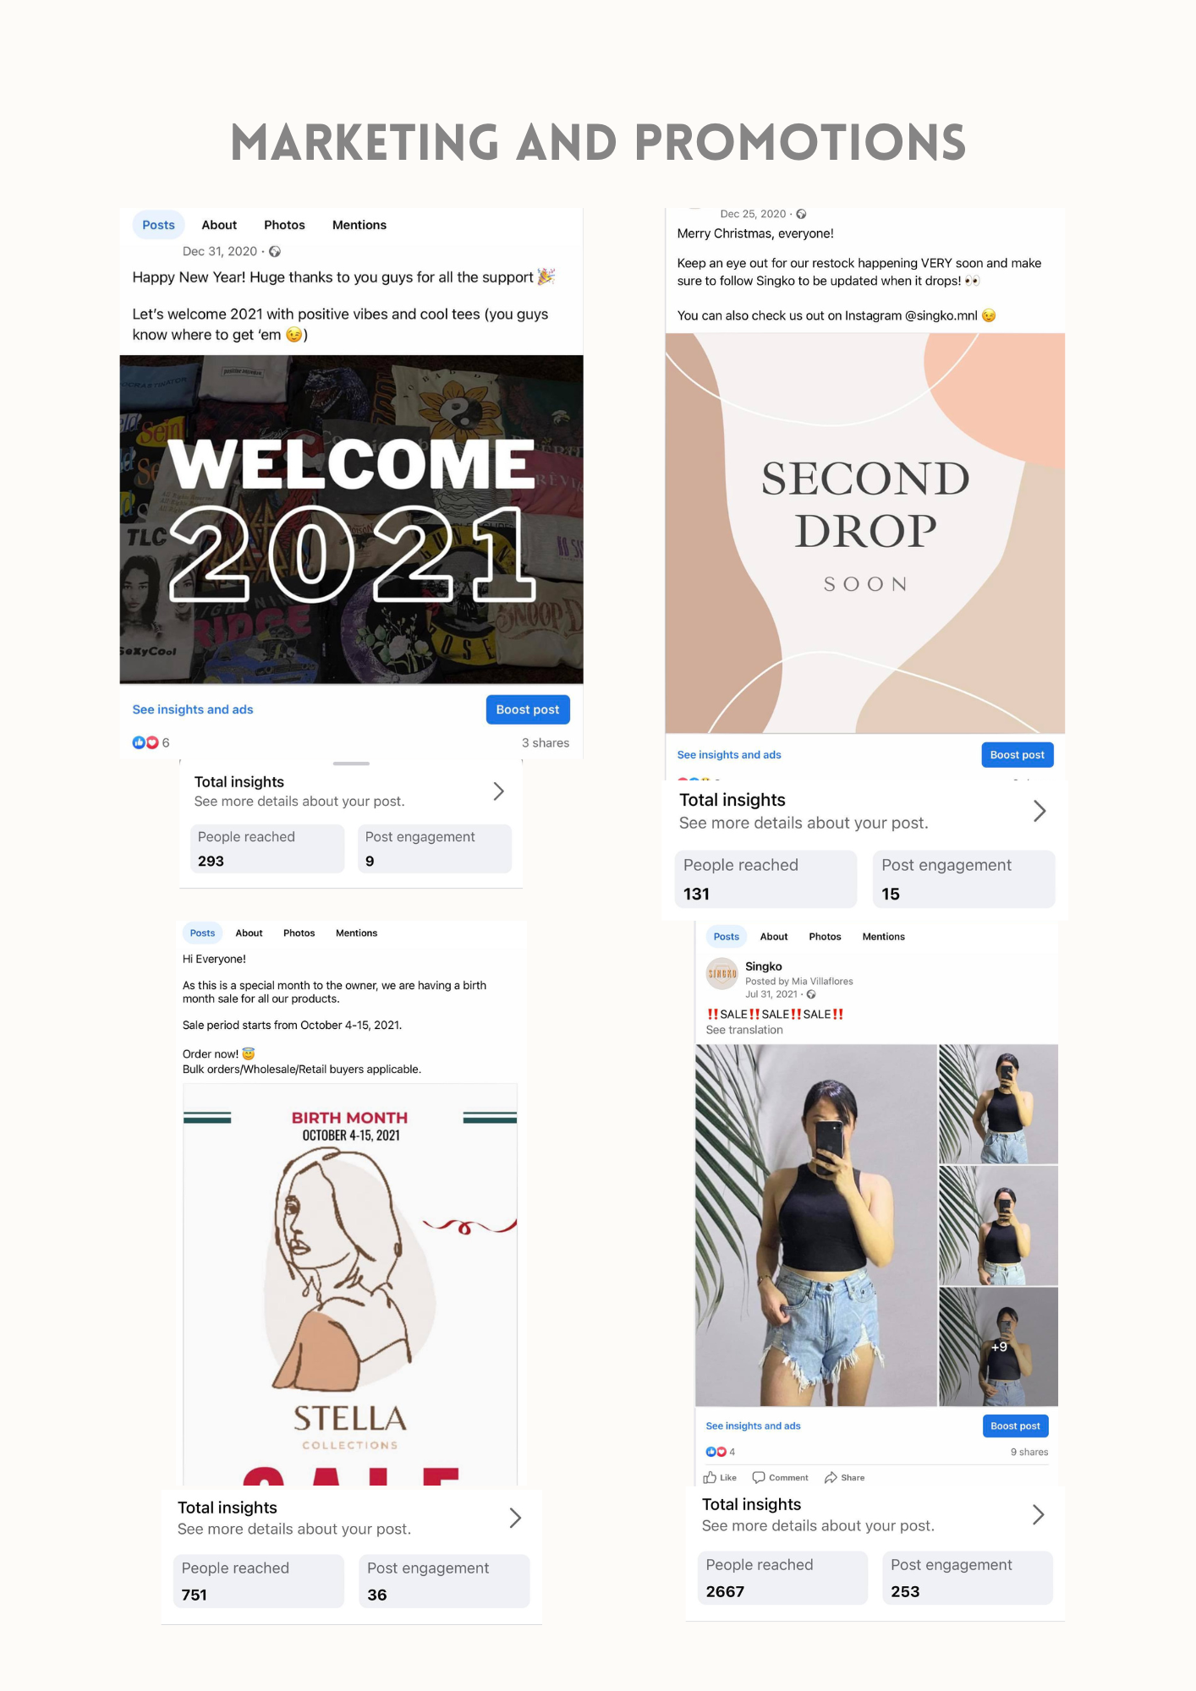Open the +9 photo thumbnail in SALE post
This screenshot has height=1691, width=1196.
tap(998, 1347)
